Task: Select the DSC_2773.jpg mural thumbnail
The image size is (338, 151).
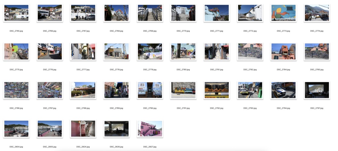Action: pyautogui.click(x=284, y=13)
